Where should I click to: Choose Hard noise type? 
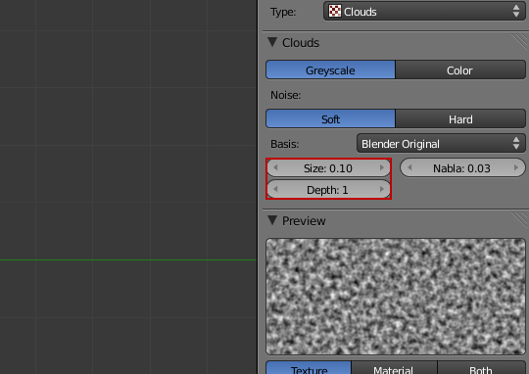pyautogui.click(x=460, y=119)
